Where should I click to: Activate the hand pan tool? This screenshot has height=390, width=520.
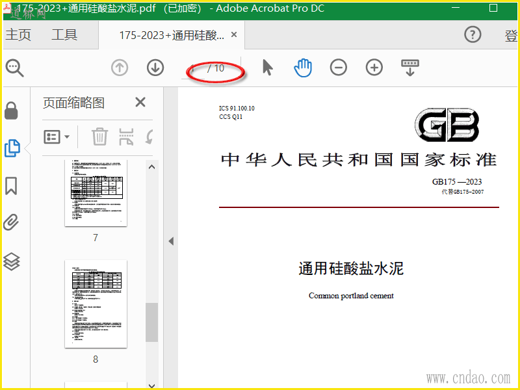click(x=303, y=68)
